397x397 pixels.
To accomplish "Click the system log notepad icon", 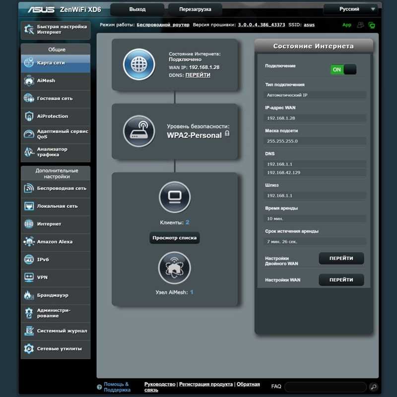I will [x=29, y=331].
